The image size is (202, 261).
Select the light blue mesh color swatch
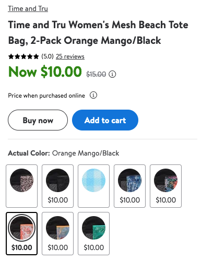pyautogui.click(x=93, y=186)
